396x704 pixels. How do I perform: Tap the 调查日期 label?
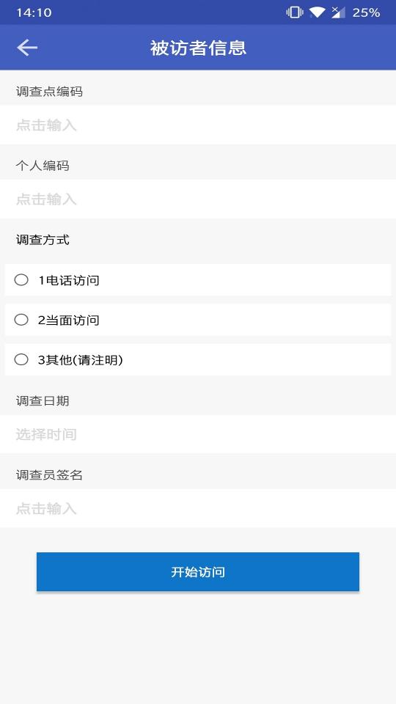(x=43, y=400)
